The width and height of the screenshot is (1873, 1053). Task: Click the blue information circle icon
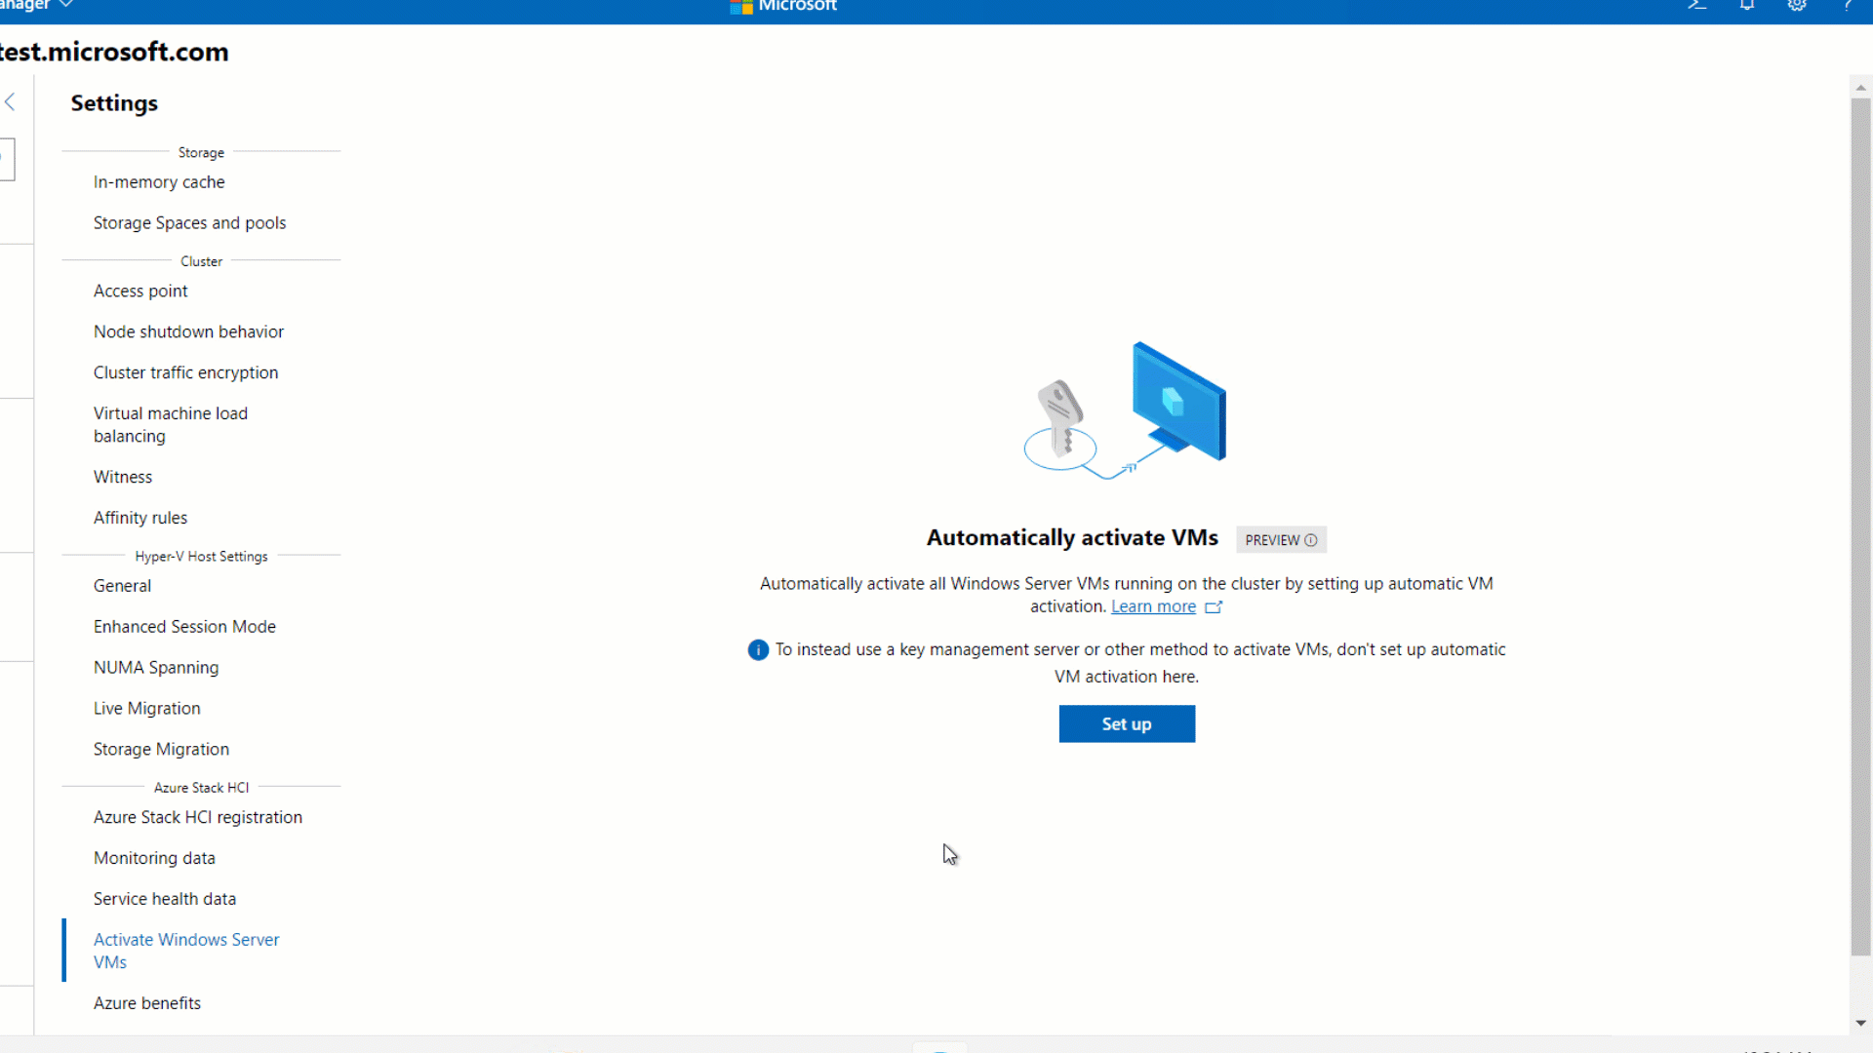coord(758,650)
